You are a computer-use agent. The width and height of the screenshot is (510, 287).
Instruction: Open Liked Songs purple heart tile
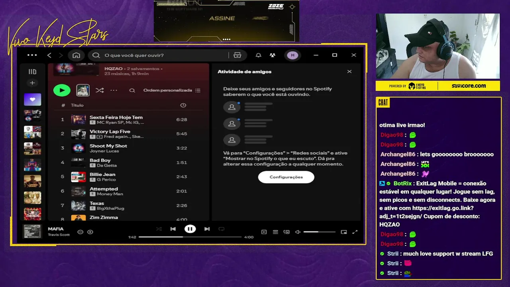[x=32, y=99]
